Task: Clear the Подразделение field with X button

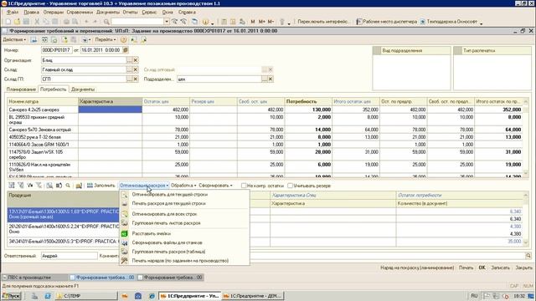Action: (x=271, y=79)
